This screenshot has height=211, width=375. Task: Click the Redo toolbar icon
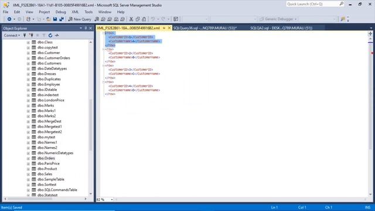163,19
